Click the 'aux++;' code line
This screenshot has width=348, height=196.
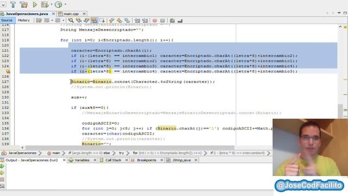[x=79, y=97]
